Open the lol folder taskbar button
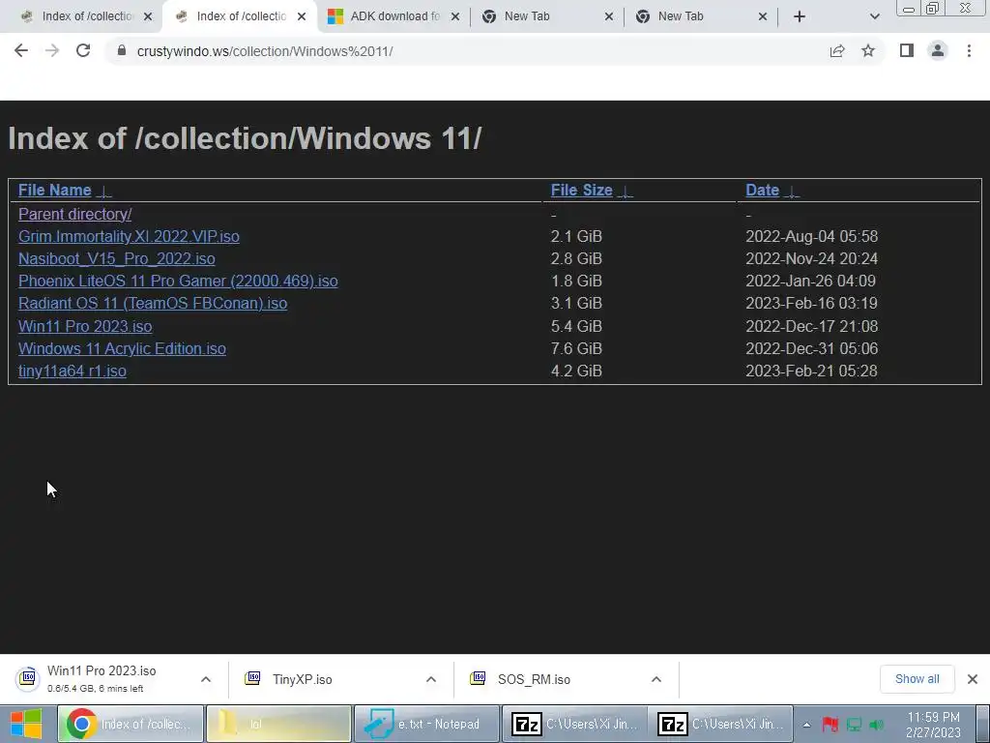 coord(278,724)
